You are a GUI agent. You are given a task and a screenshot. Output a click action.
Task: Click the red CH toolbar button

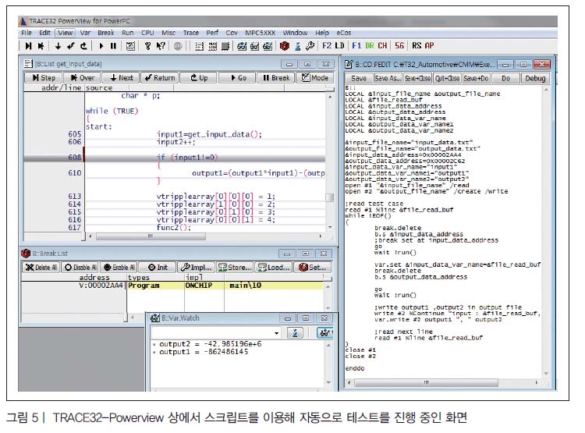382,45
